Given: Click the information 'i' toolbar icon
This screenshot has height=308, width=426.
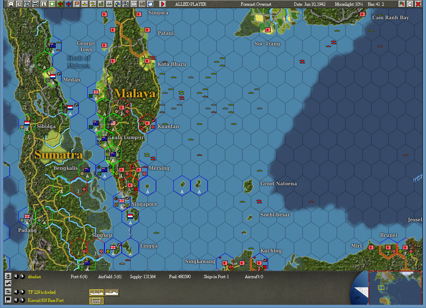Looking at the screenshot, I should (x=43, y=4).
